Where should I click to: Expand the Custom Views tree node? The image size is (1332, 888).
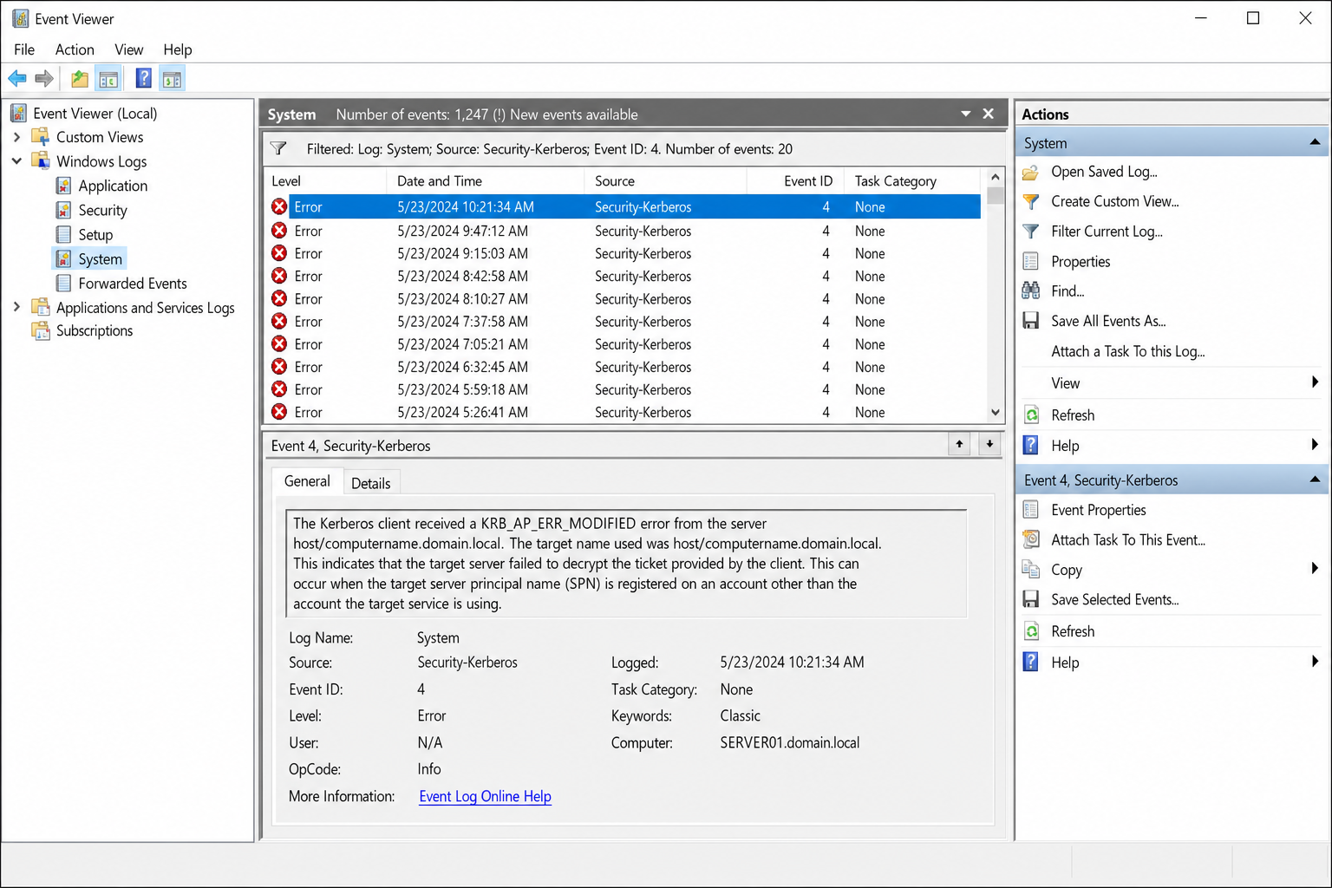click(x=16, y=137)
